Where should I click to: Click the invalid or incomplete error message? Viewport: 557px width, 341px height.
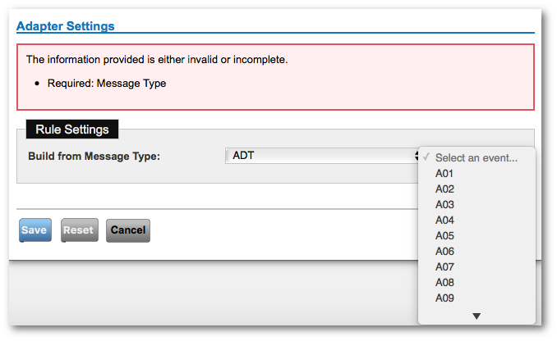[157, 60]
